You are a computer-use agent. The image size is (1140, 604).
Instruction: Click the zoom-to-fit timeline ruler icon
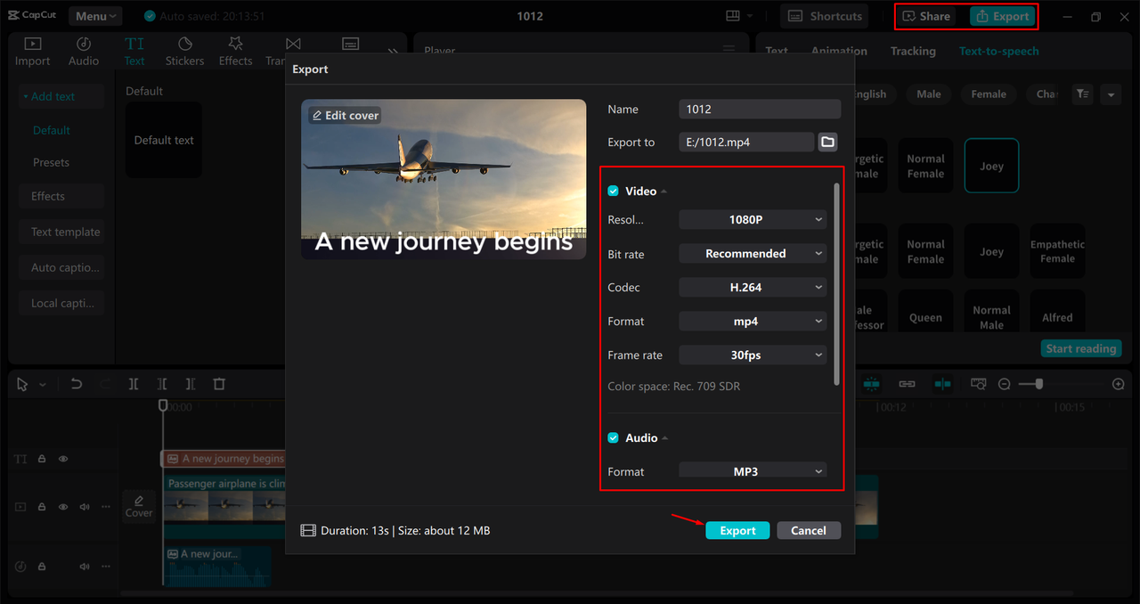coord(978,384)
